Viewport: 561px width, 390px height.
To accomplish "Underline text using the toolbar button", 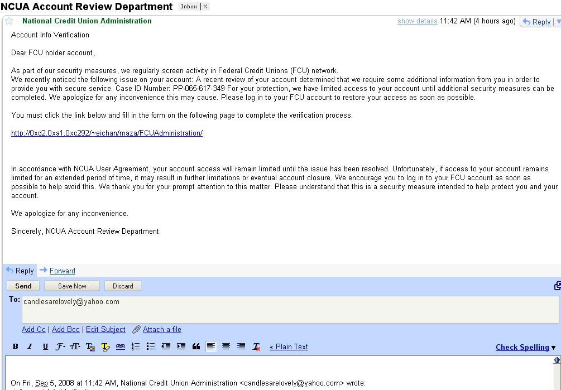I will pyautogui.click(x=45, y=346).
